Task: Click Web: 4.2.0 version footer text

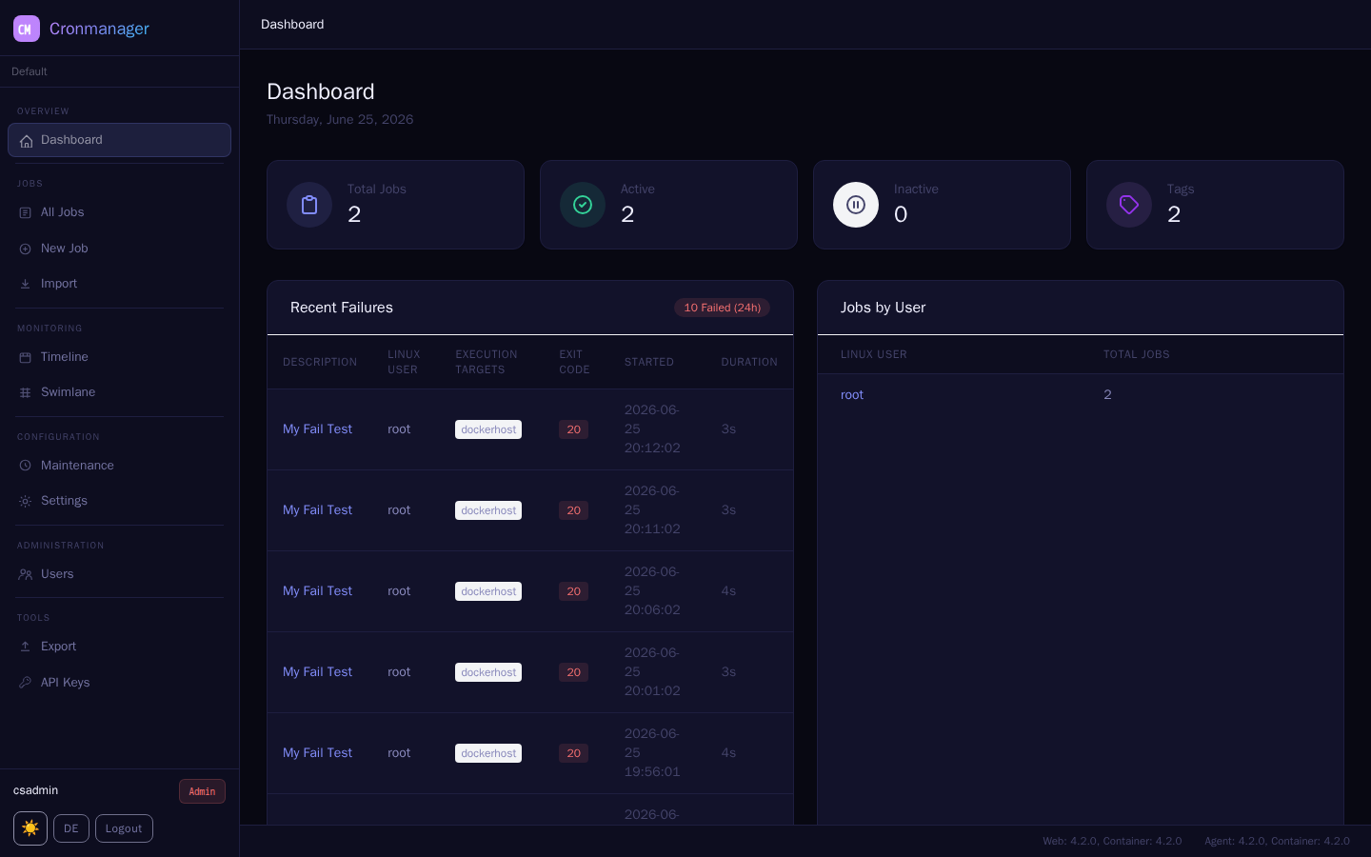Action: click(1112, 841)
